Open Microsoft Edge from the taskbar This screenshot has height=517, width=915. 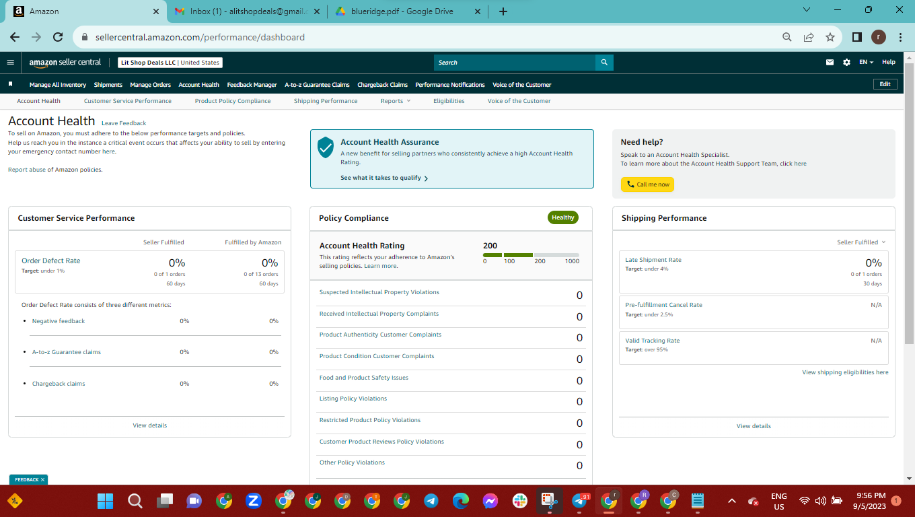[460, 501]
